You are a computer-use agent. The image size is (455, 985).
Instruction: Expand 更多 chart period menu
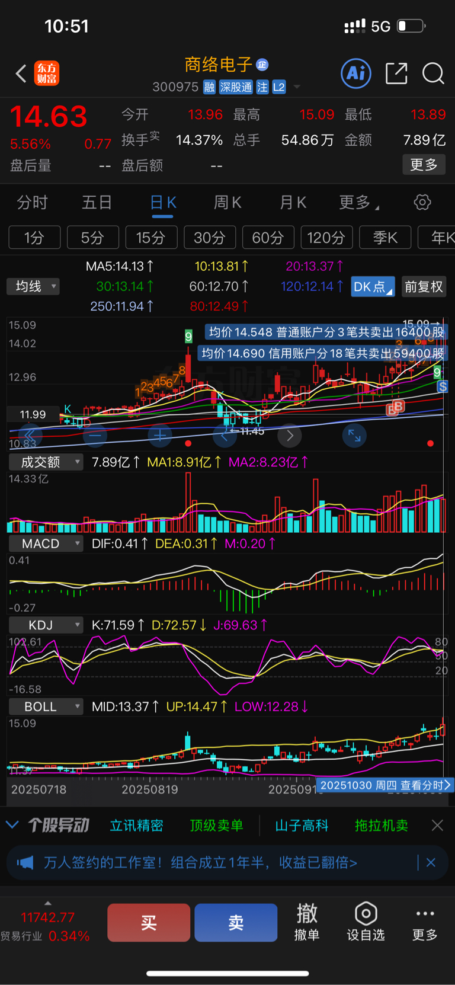point(359,203)
